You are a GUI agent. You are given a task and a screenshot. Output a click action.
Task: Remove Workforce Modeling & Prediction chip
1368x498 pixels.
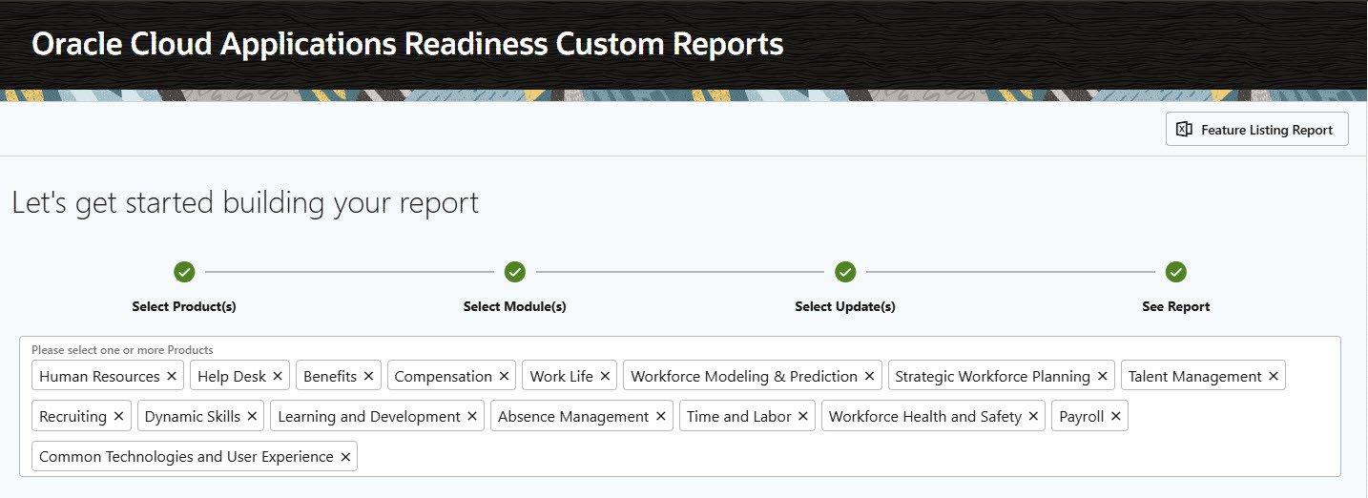pyautogui.click(x=869, y=376)
